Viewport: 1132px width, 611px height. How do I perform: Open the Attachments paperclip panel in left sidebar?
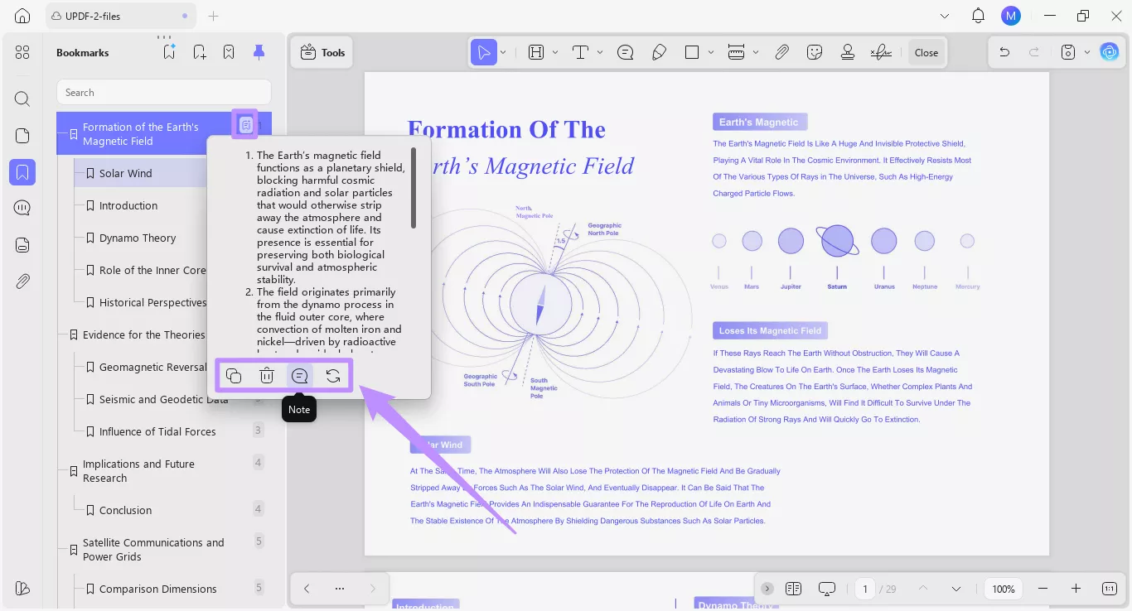tap(22, 281)
